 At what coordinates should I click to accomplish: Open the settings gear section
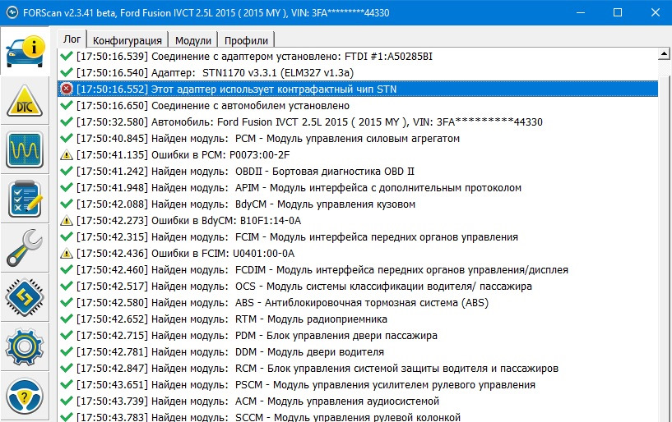(x=25, y=346)
